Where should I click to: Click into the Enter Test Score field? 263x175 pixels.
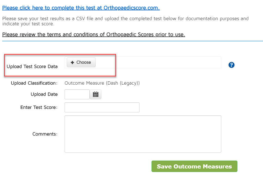tap(102, 108)
